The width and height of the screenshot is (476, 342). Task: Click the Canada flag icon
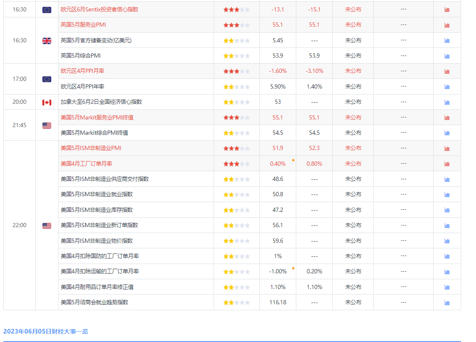pos(47,102)
